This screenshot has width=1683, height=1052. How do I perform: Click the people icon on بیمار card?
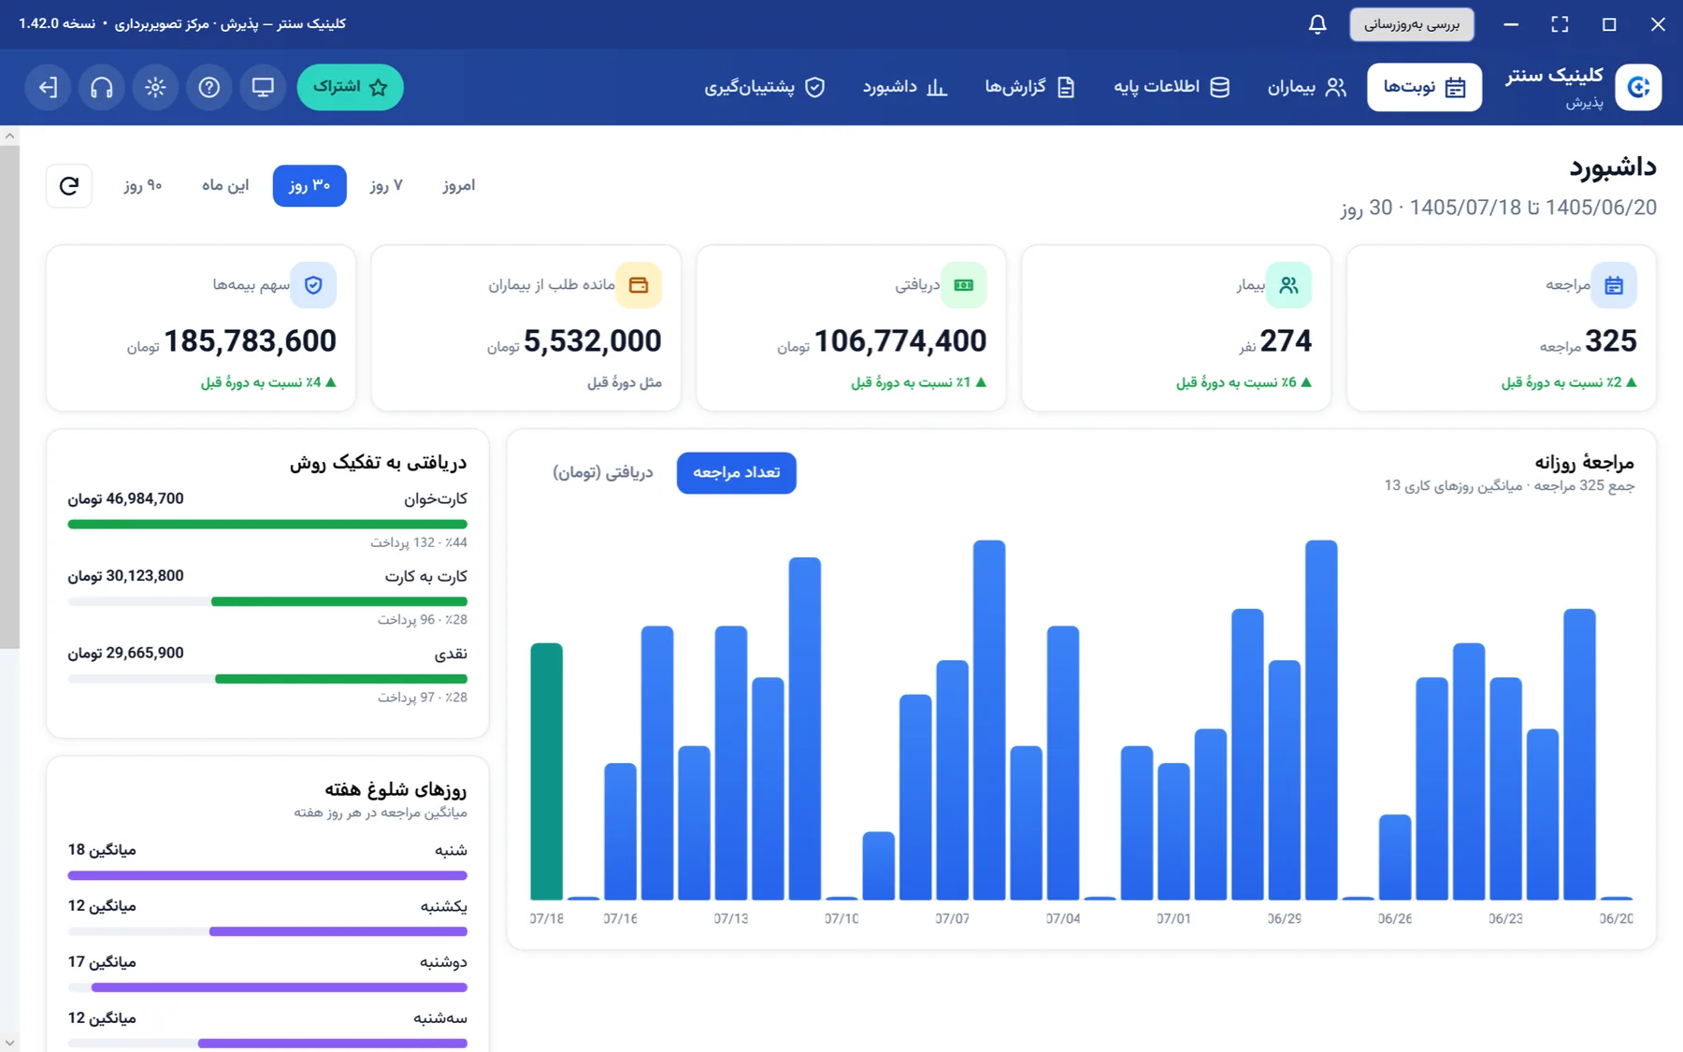coord(1288,285)
